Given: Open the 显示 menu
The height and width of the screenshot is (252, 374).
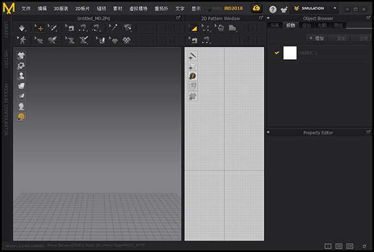Looking at the screenshot, I should click(x=196, y=9).
